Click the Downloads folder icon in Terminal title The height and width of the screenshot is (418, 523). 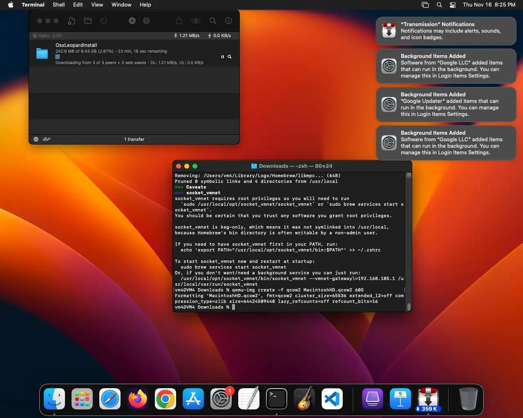(x=254, y=166)
